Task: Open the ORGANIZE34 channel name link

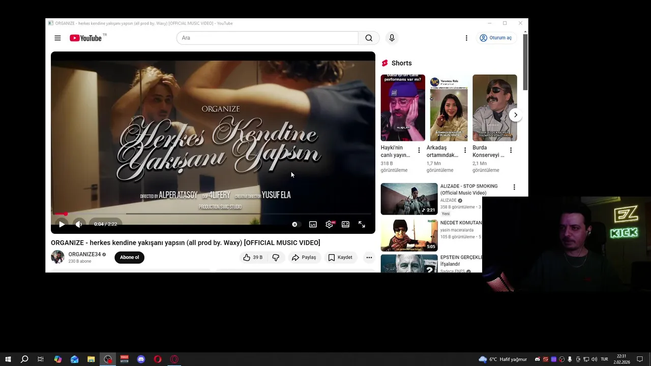Action: tap(84, 254)
